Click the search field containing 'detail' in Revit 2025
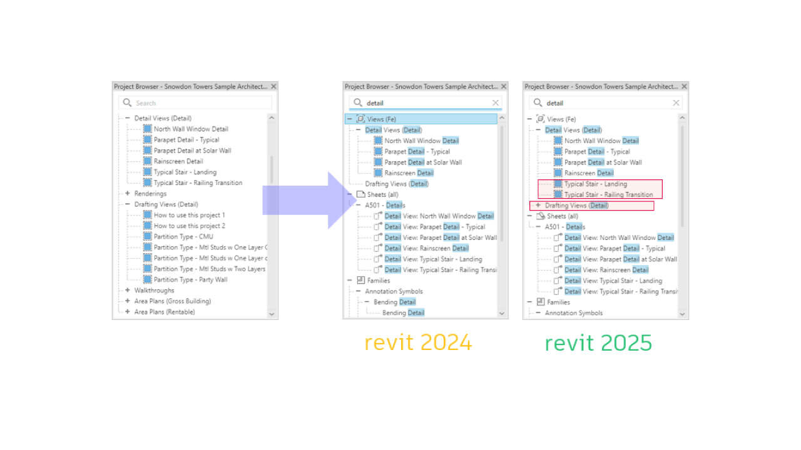Screen dimensions: 801x450 coord(606,102)
